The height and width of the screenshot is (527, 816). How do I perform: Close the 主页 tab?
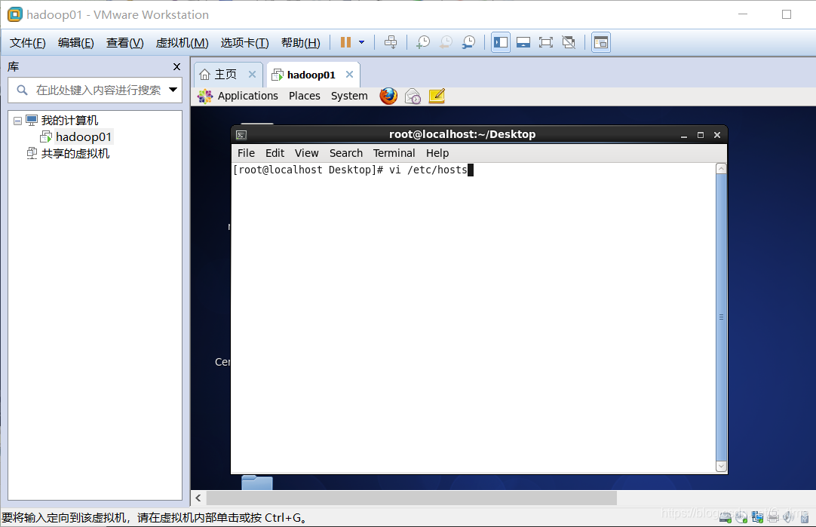253,75
